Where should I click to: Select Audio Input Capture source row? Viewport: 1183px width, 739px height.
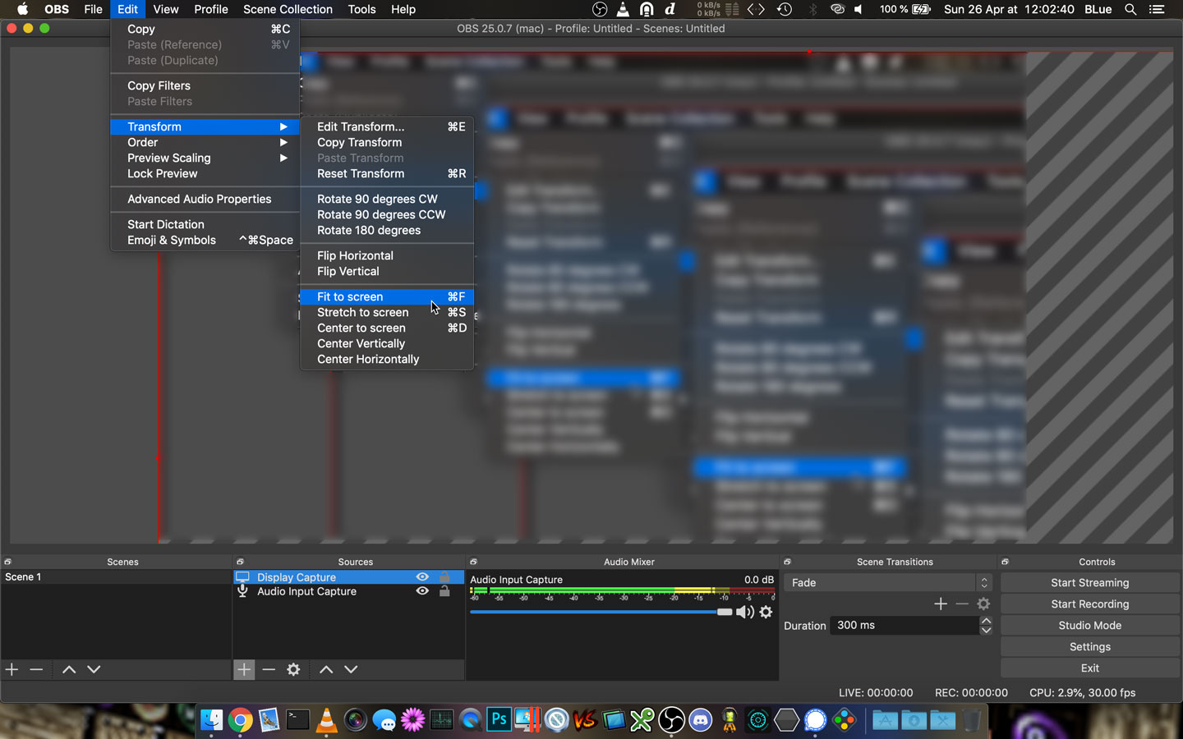pos(348,591)
